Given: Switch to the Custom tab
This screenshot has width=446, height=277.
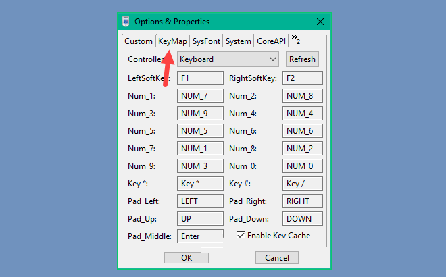Looking at the screenshot, I should pyautogui.click(x=139, y=41).
